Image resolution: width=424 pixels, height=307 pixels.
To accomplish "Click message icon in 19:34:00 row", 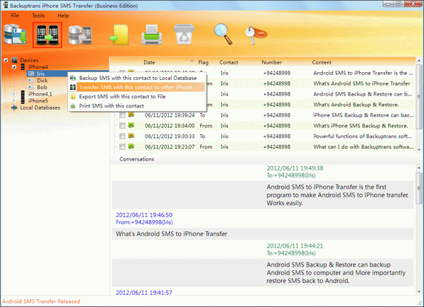I will (x=131, y=125).
